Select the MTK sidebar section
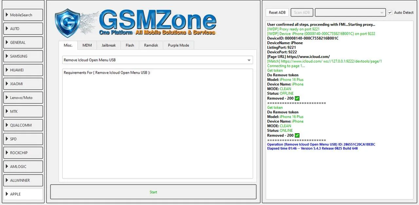Viewport: 419px width, 205px height. click(23, 111)
